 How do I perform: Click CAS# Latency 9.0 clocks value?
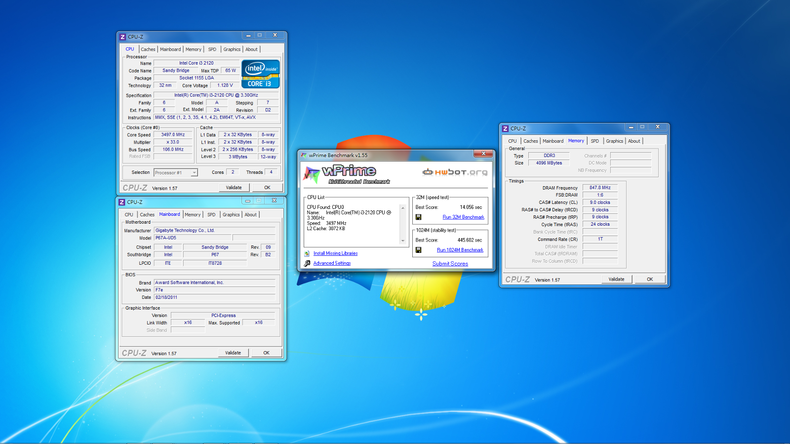click(x=600, y=202)
